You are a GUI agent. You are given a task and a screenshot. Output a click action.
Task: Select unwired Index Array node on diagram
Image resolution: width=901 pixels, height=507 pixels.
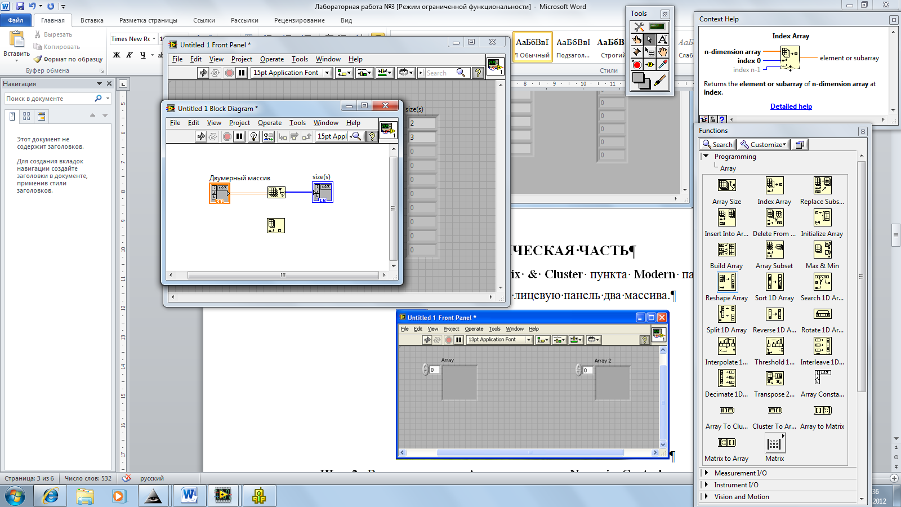[276, 226]
